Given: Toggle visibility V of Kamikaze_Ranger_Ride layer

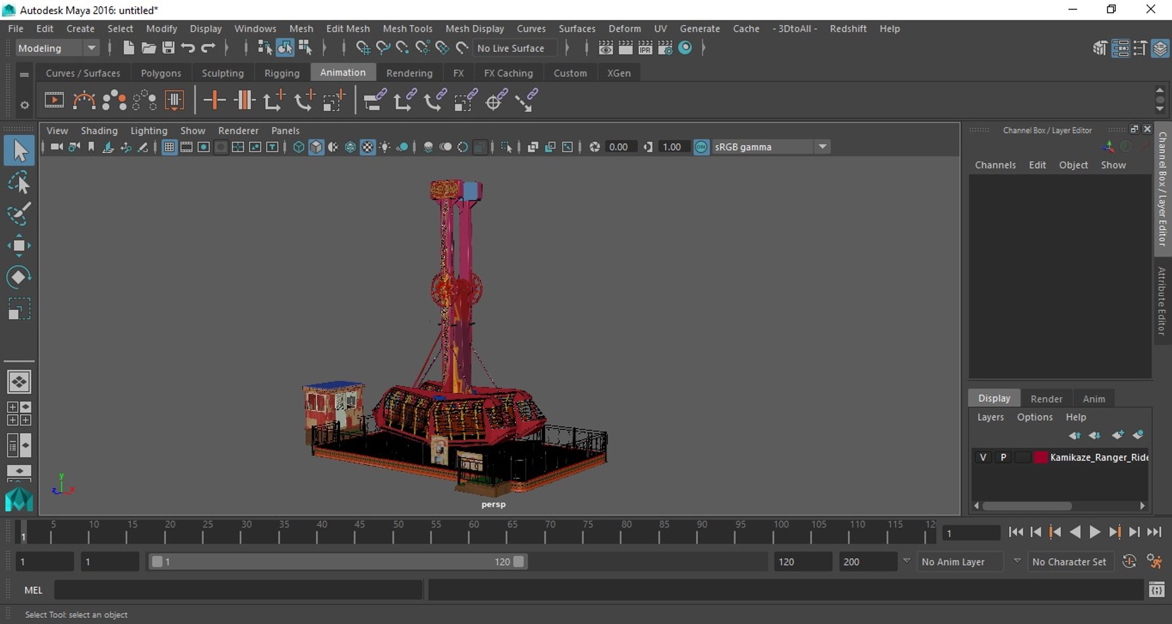Looking at the screenshot, I should tap(983, 457).
